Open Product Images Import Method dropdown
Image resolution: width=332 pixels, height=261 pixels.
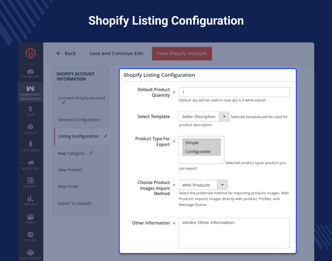coord(203,185)
